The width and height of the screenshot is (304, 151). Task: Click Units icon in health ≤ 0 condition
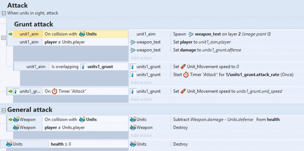coord(9,144)
